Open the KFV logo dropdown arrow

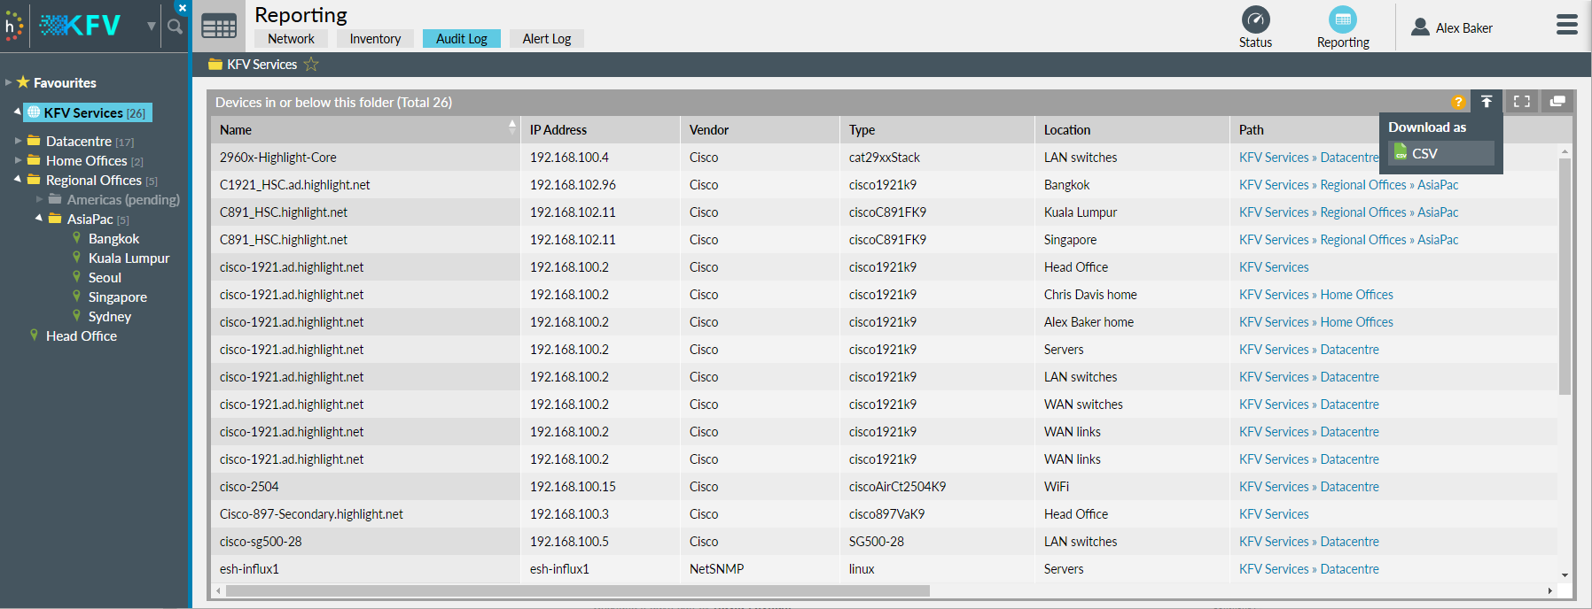pos(152,27)
